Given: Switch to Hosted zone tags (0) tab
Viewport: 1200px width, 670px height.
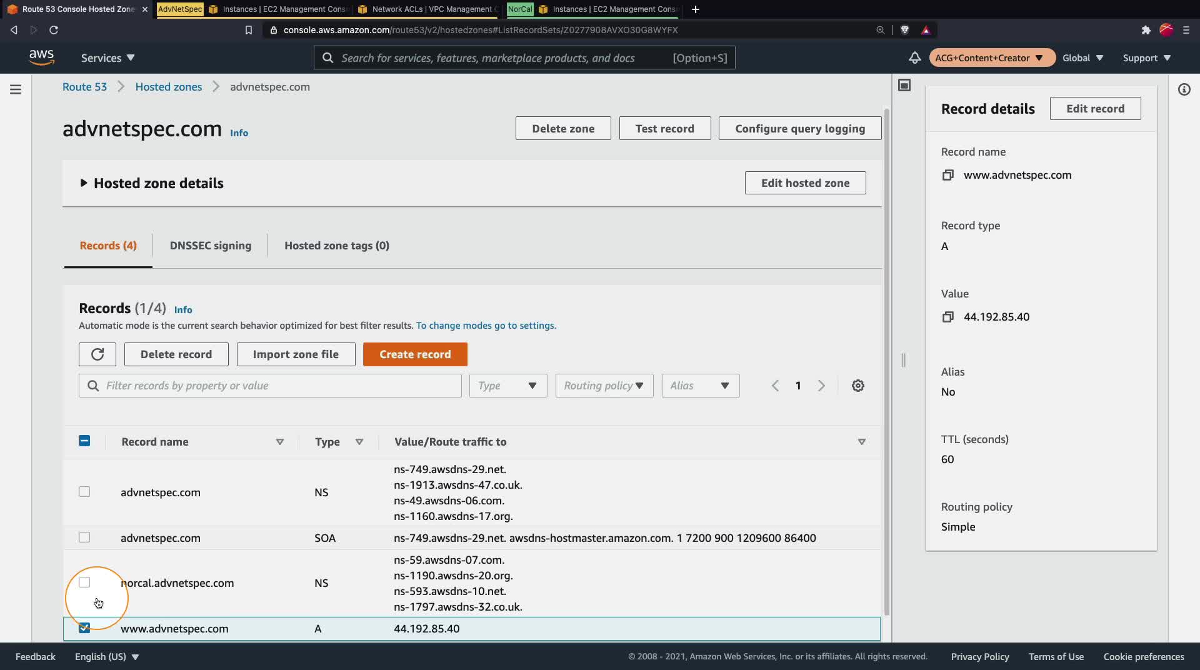Looking at the screenshot, I should click(337, 246).
